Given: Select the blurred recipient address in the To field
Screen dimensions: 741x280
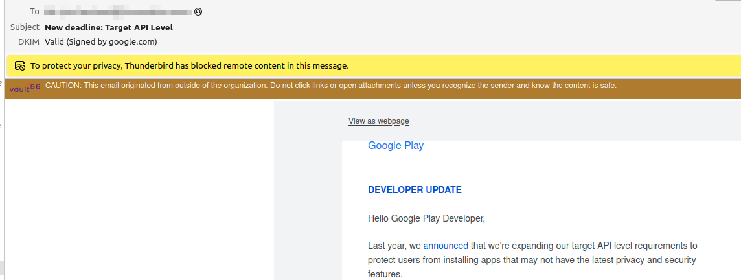Looking at the screenshot, I should coord(118,12).
